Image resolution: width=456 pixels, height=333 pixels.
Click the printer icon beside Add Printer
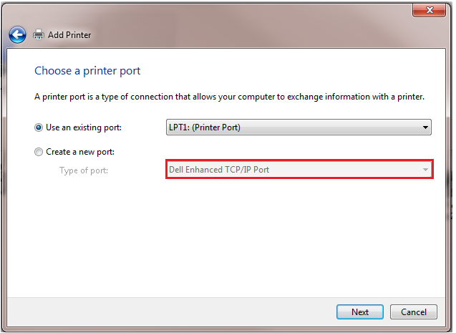point(39,34)
